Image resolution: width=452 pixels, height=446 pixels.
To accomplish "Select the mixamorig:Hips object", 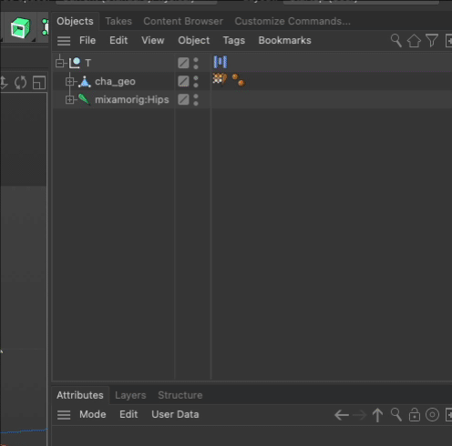I will point(132,99).
